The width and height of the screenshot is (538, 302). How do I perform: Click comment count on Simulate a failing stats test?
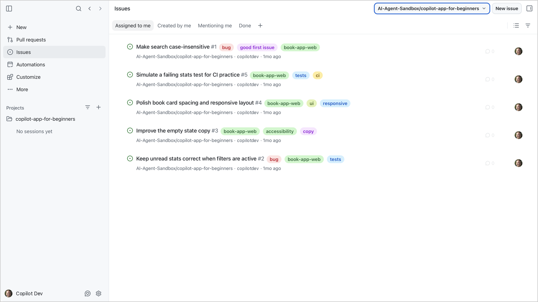490,79
